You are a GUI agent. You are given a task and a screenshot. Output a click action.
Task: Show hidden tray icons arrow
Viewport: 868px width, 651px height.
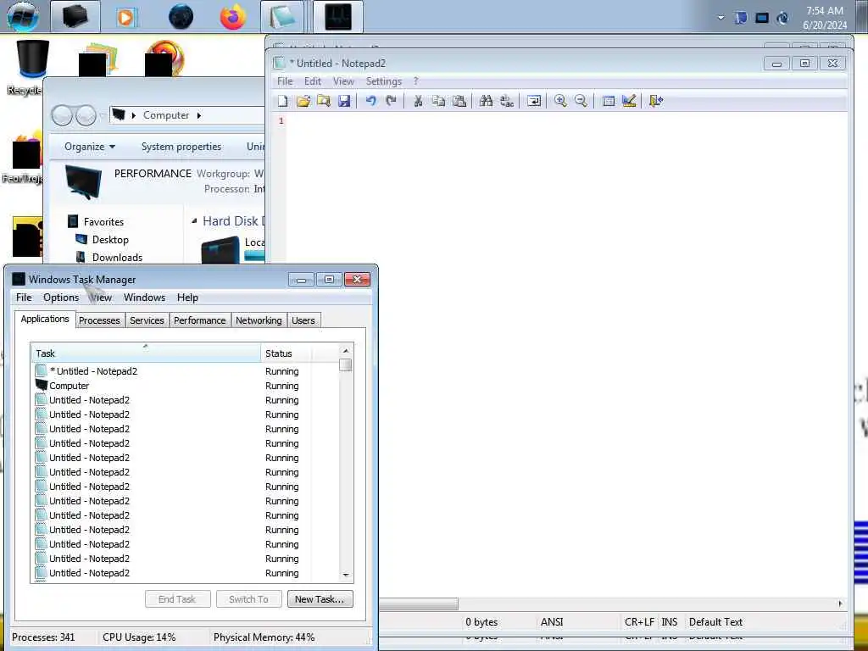point(721,18)
